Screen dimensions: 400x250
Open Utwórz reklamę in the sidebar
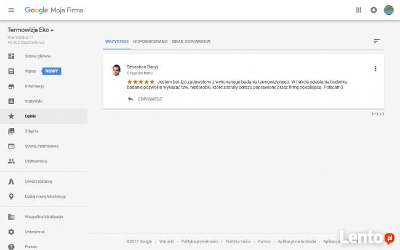coord(39,181)
